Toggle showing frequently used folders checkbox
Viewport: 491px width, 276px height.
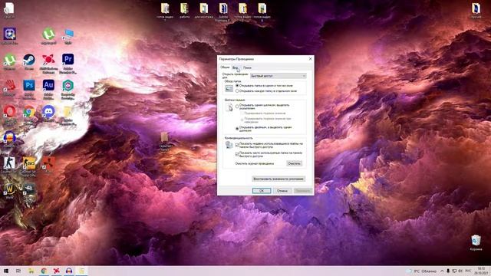click(x=237, y=154)
